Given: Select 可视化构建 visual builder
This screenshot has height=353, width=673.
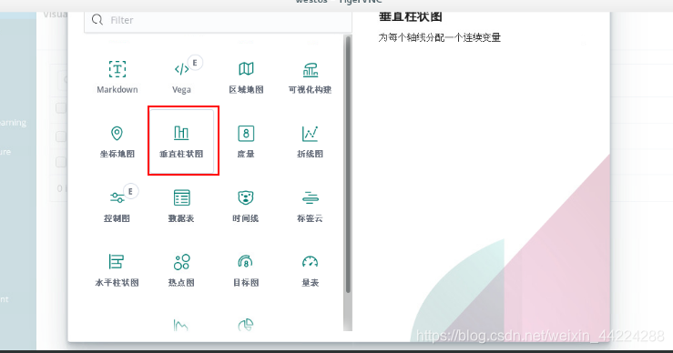Looking at the screenshot, I should point(310,77).
